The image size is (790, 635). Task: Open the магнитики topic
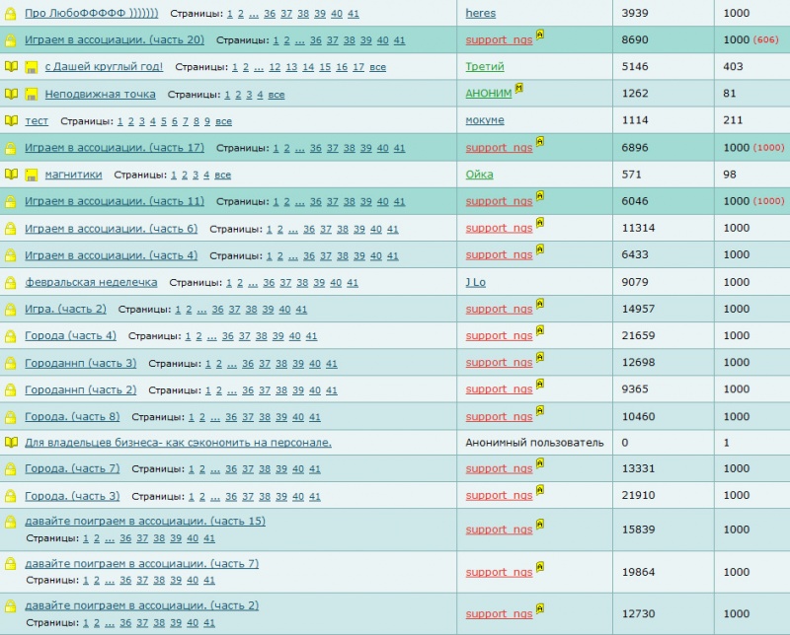pos(73,175)
